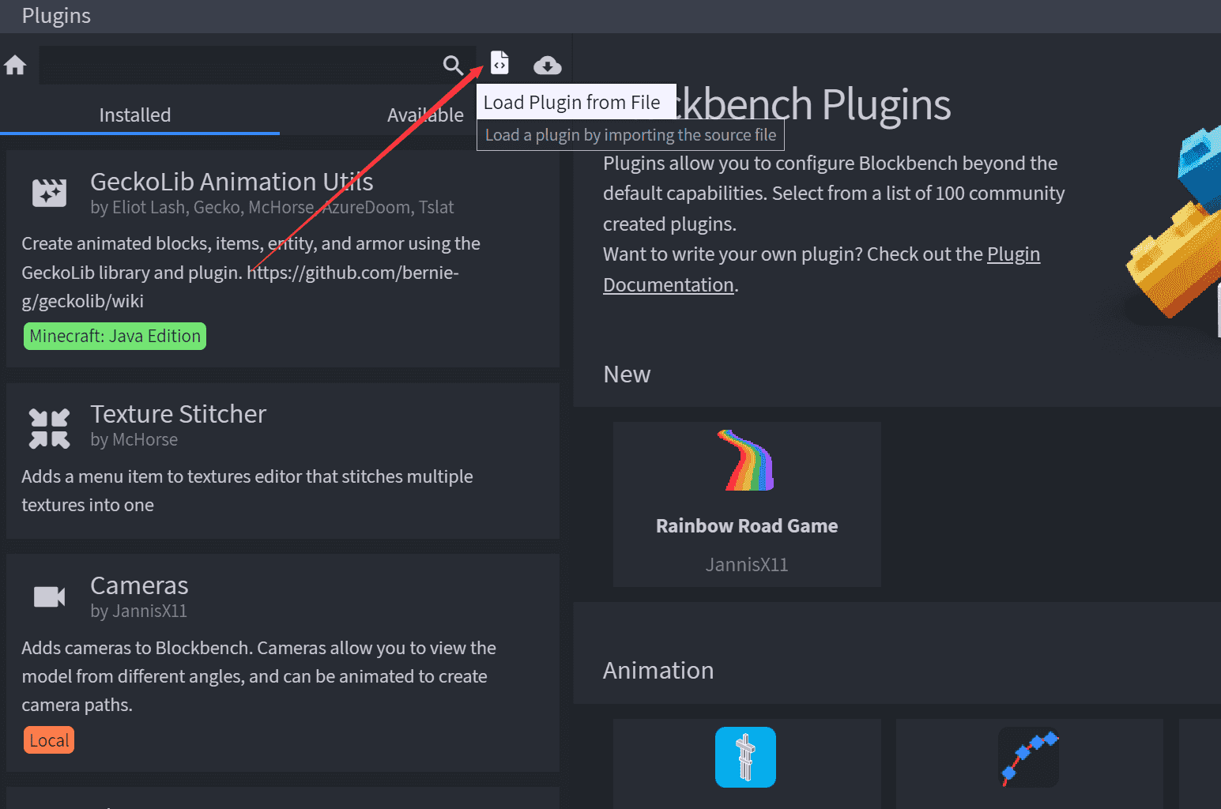
Task: Click Load Plugin from File icon
Action: coord(499,62)
